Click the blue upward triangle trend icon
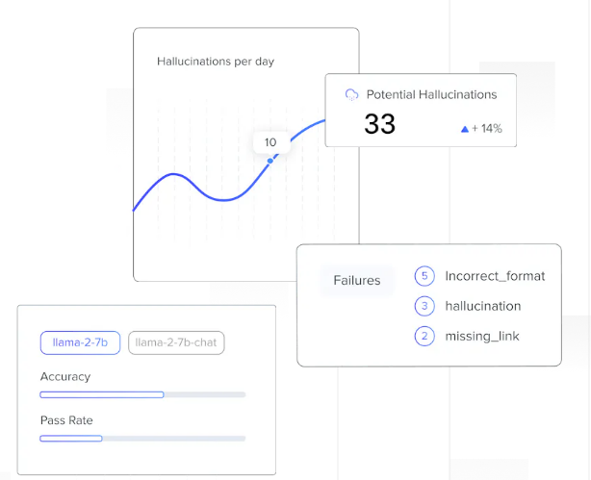The image size is (591, 480). 465,128
